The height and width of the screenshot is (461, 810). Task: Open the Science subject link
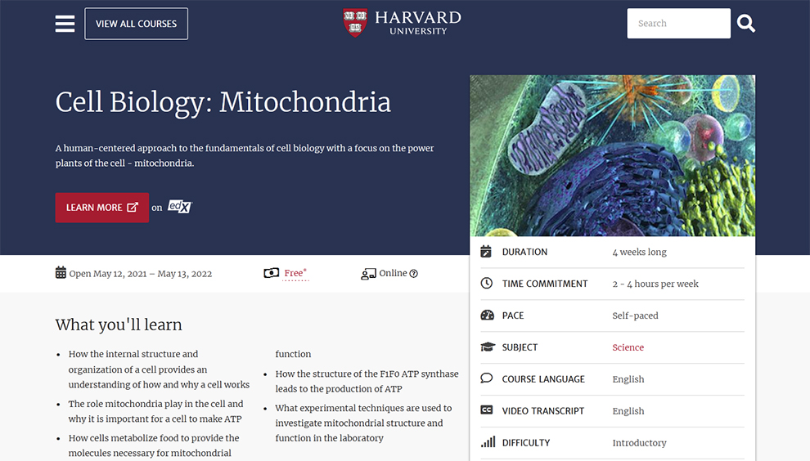click(628, 347)
